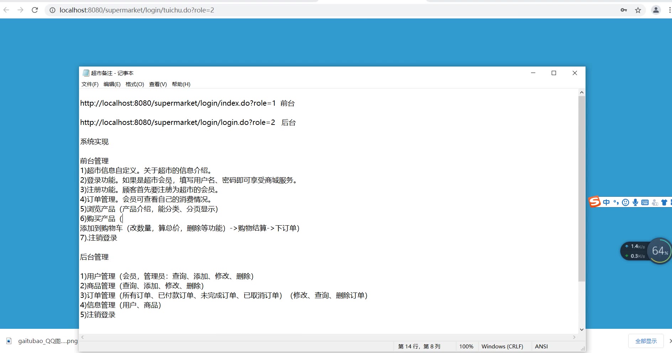Open the 格式(O) menu in Notepad
672x353 pixels.
pos(135,84)
